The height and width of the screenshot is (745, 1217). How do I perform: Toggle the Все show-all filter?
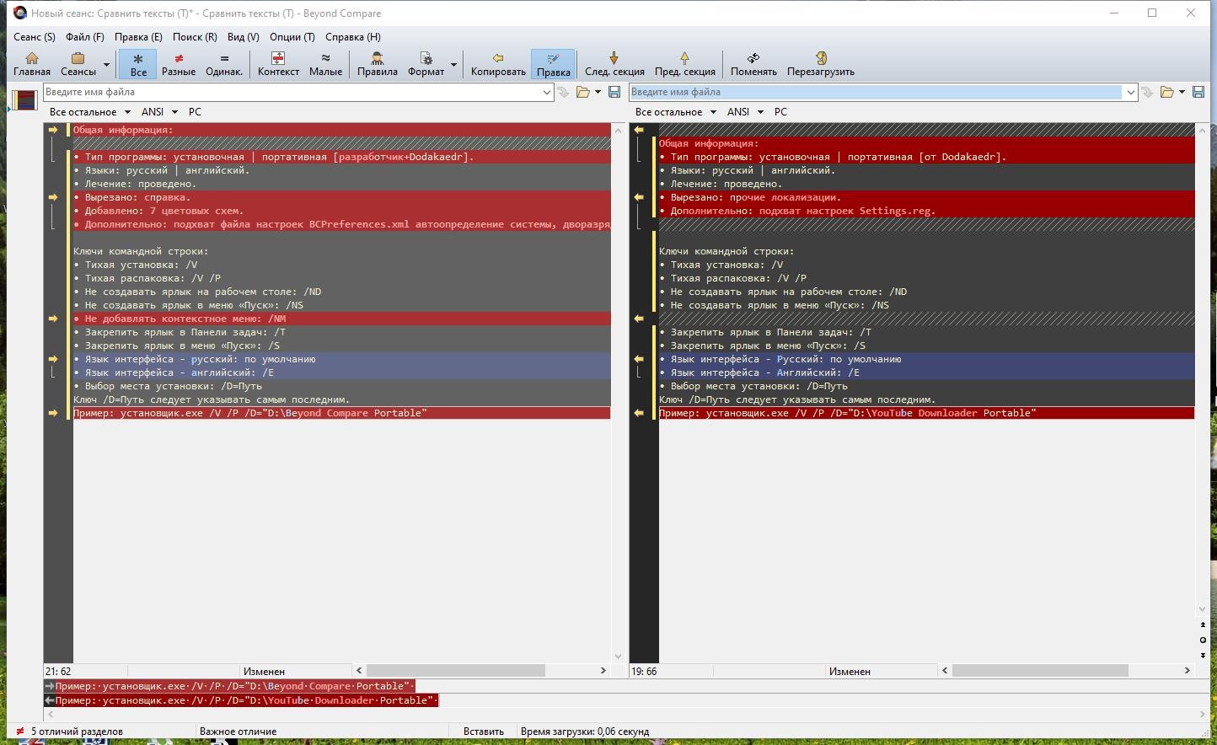pos(138,63)
